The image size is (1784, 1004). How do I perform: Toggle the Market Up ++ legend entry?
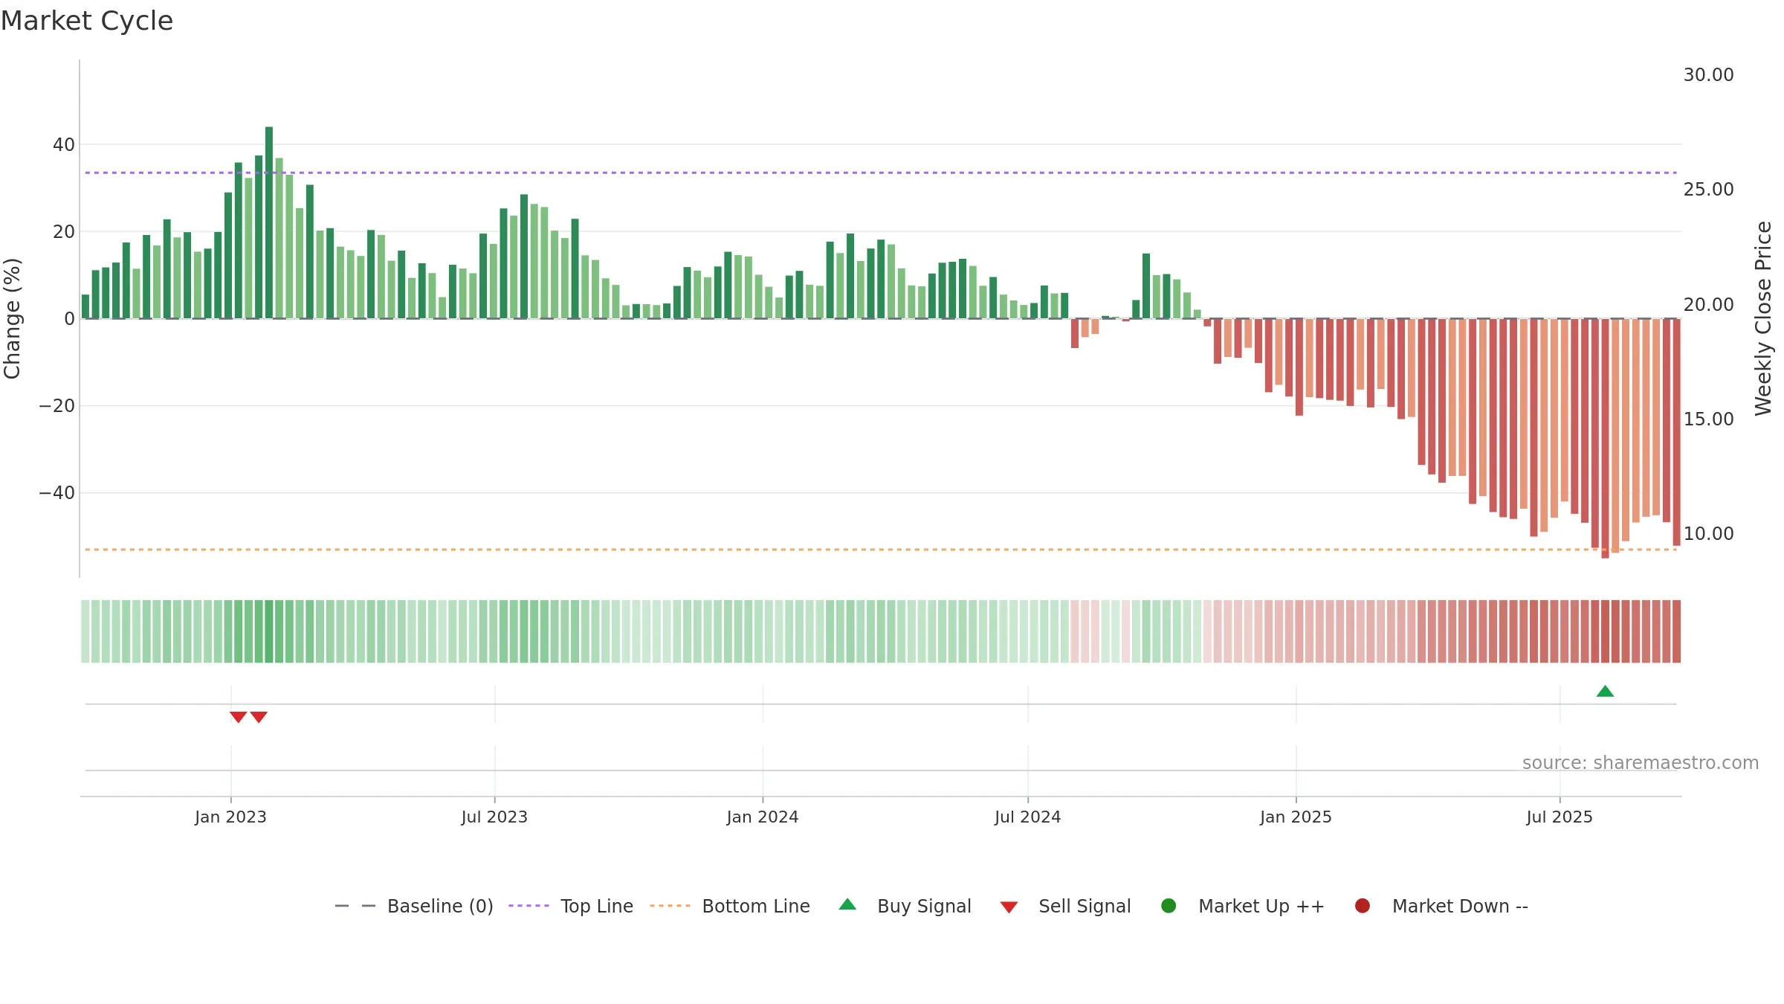click(x=1243, y=906)
